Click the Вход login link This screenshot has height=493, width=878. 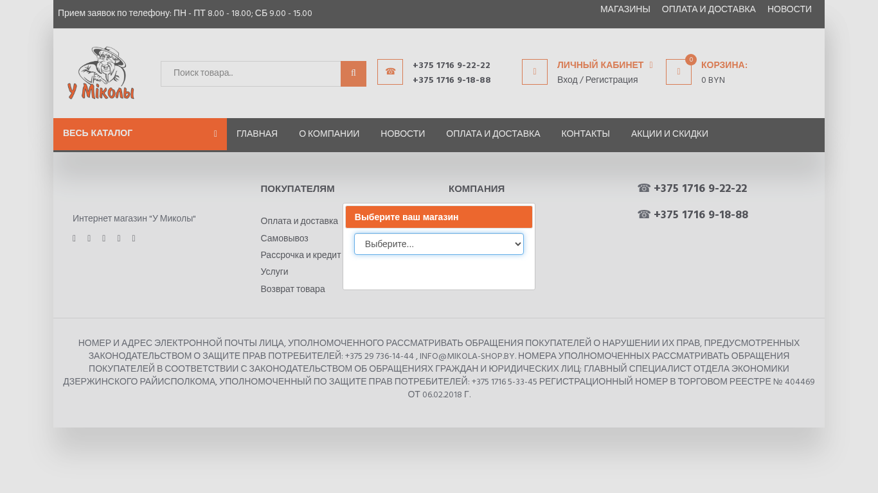(x=568, y=80)
